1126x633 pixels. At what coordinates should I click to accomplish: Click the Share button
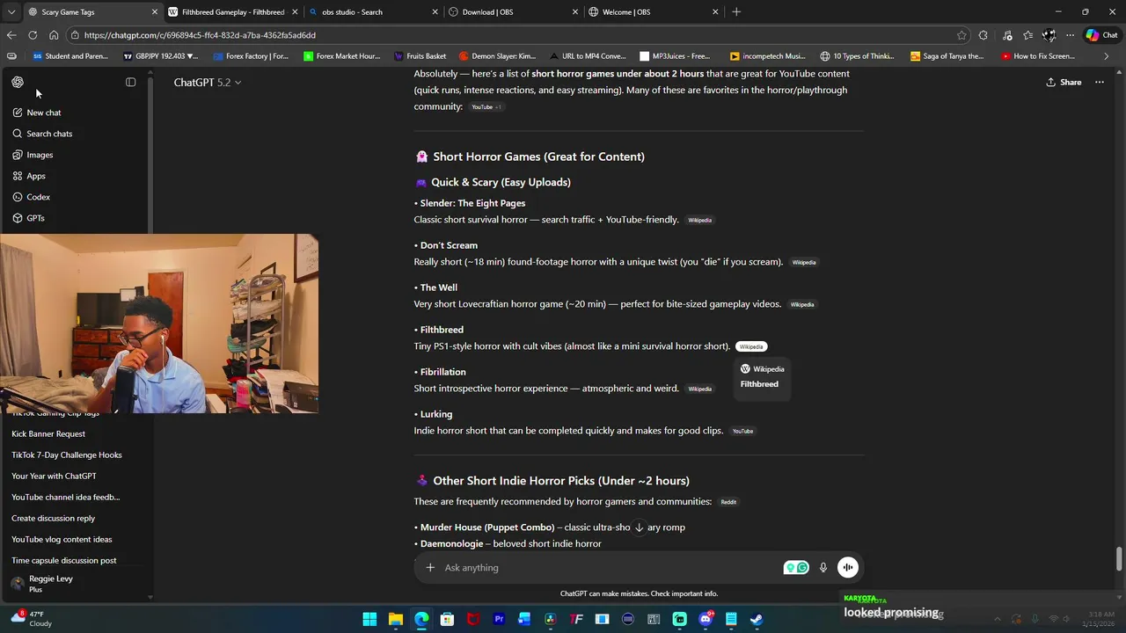coord(1064,82)
